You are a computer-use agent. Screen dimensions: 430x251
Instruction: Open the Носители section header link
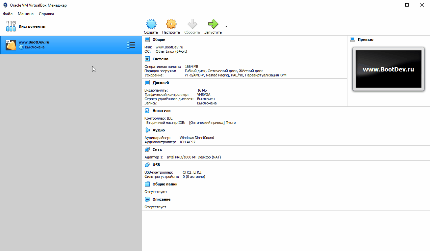[162, 111]
